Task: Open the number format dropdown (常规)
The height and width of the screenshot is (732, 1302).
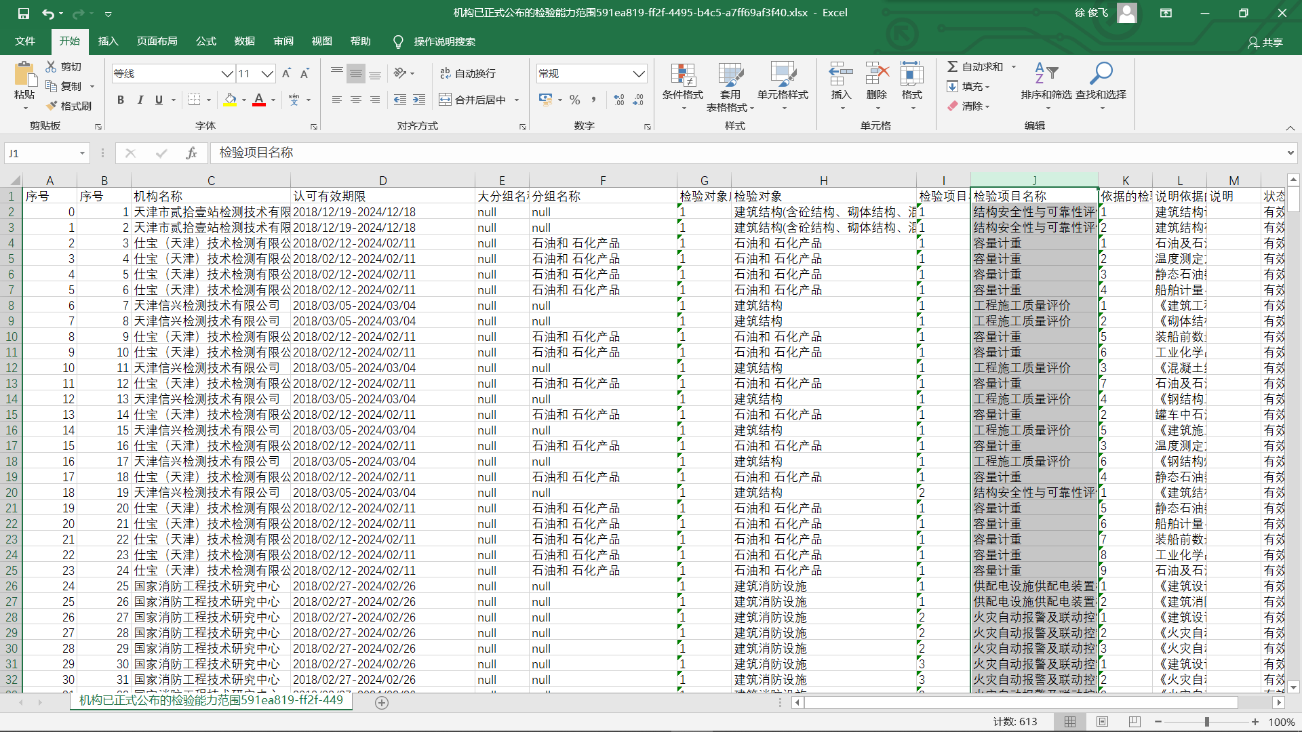Action: [x=638, y=73]
